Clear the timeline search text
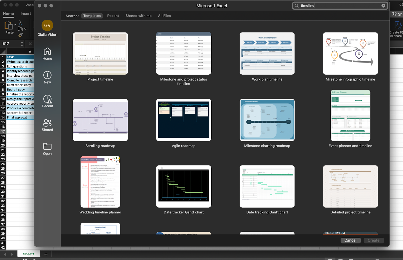 (x=383, y=6)
